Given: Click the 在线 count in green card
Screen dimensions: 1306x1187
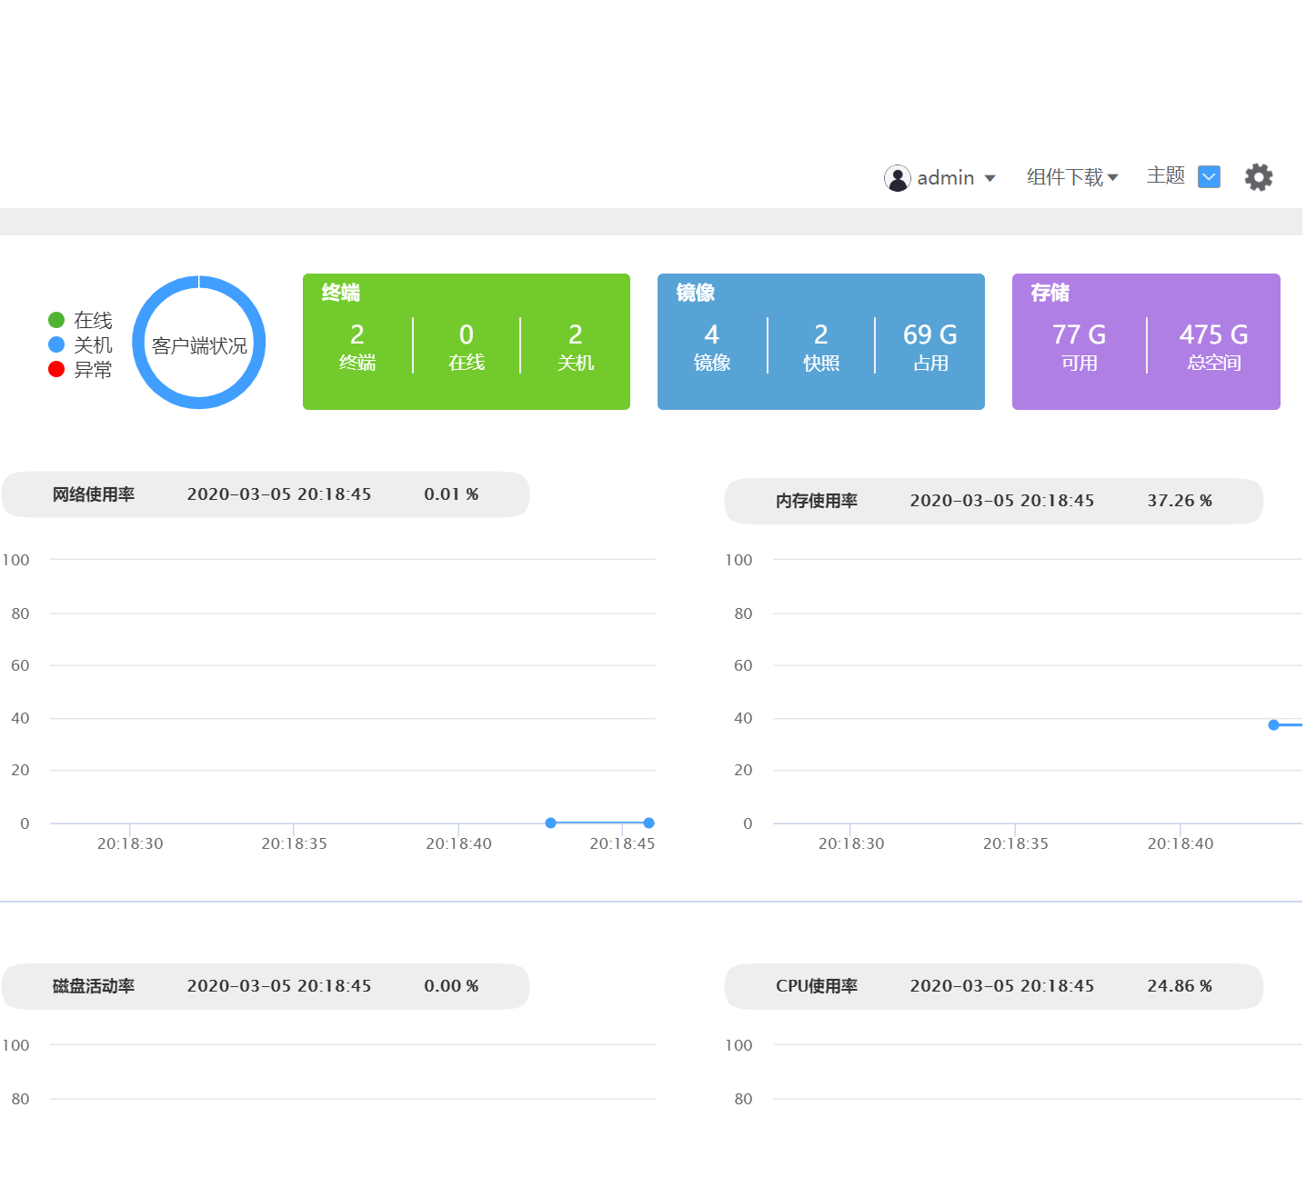Looking at the screenshot, I should pos(466,346).
